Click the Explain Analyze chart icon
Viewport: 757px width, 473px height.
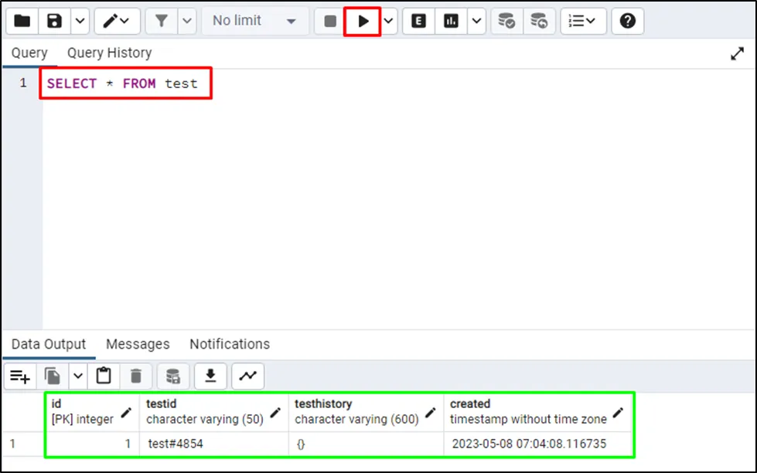pyautogui.click(x=451, y=21)
